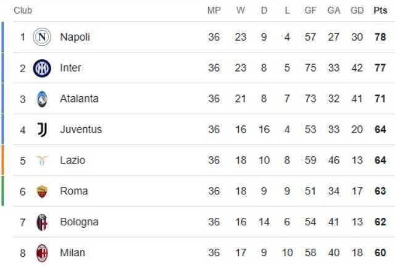The height and width of the screenshot is (266, 395).
Task: Click the Bologna club crest icon
Action: pos(42,222)
